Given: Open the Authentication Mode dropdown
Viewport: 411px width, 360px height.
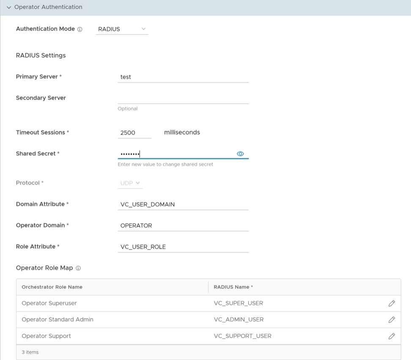Looking at the screenshot, I should coord(122,29).
